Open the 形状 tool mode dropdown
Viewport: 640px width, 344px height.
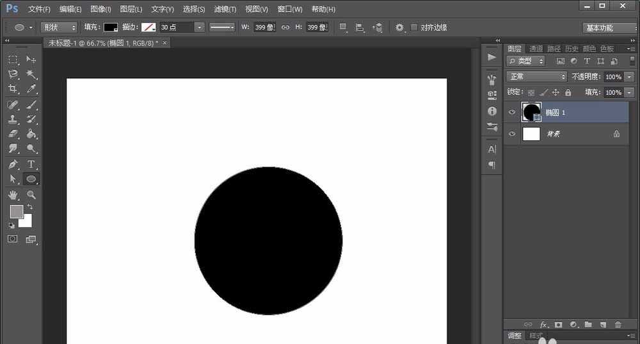click(x=59, y=28)
